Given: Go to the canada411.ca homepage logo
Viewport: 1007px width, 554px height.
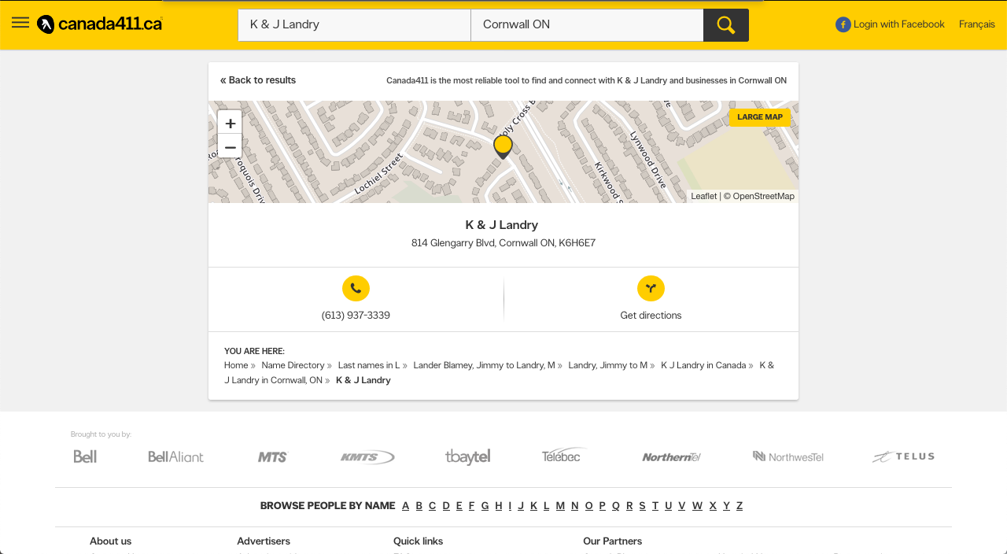Looking at the screenshot, I should click(x=100, y=24).
